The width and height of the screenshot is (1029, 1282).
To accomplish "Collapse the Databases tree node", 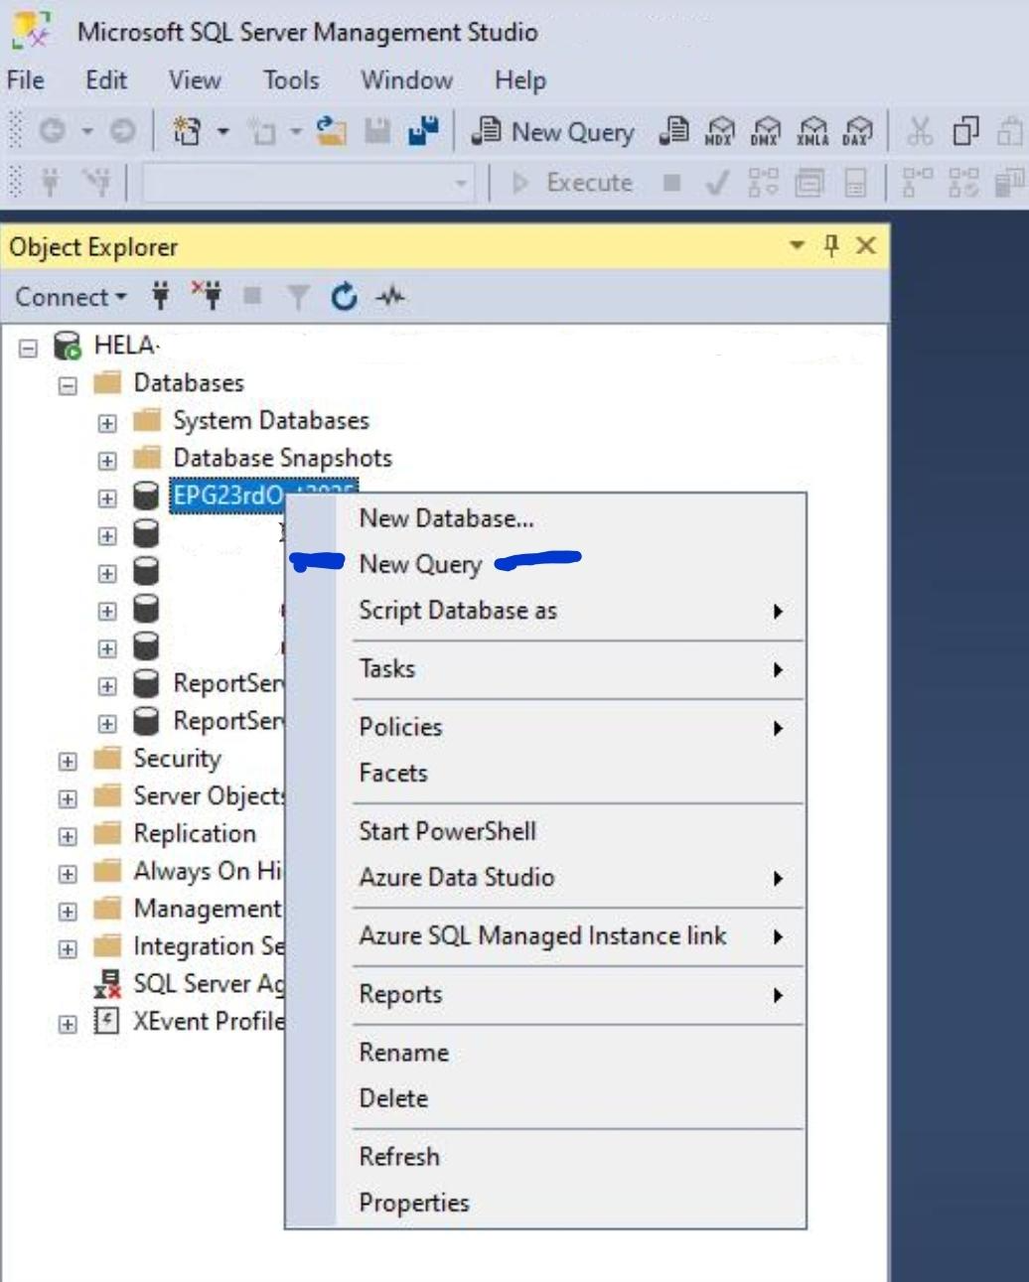I will 68,385.
